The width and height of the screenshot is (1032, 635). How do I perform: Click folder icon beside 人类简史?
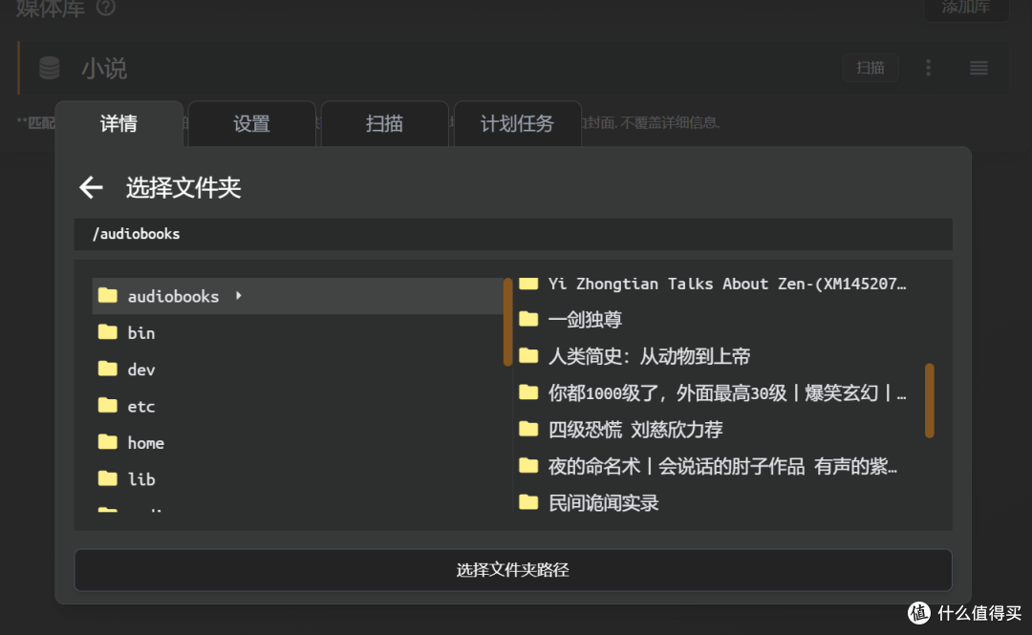click(528, 356)
